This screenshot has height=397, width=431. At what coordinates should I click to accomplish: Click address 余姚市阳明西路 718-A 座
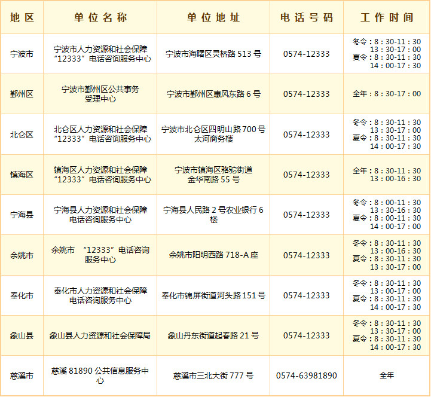coord(213,255)
